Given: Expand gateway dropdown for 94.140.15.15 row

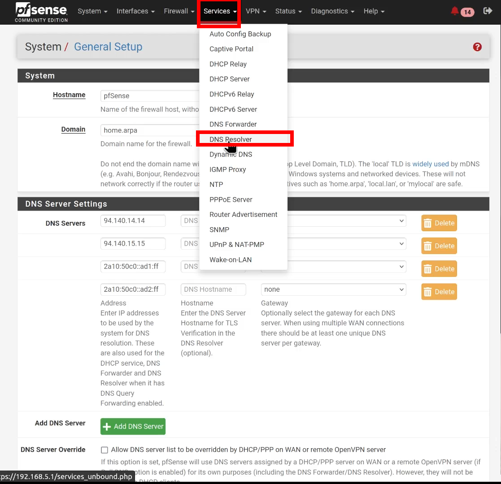Looking at the screenshot, I should (x=347, y=244).
